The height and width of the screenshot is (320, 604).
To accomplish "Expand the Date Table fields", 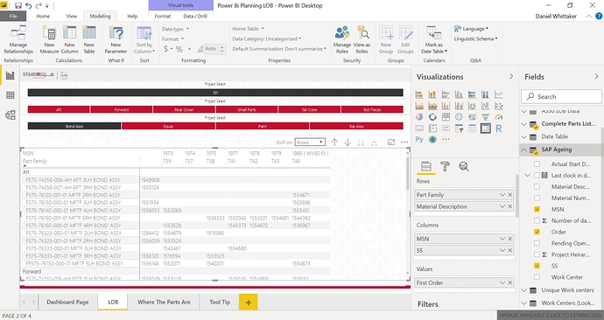I will tap(523, 137).
